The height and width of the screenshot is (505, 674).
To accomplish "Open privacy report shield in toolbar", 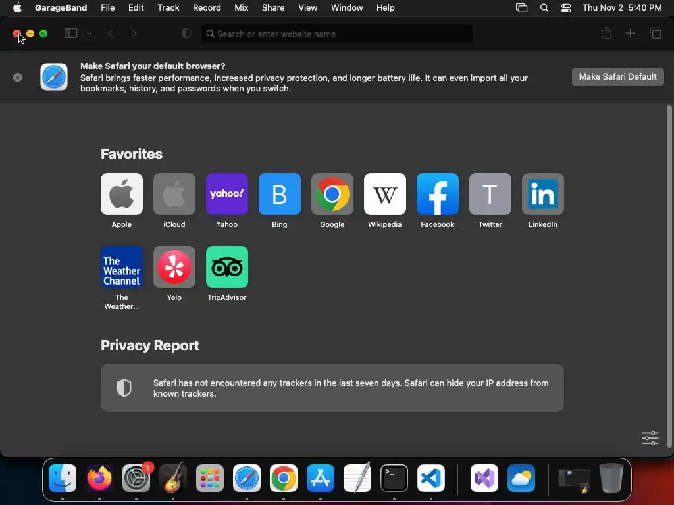I will [x=186, y=34].
